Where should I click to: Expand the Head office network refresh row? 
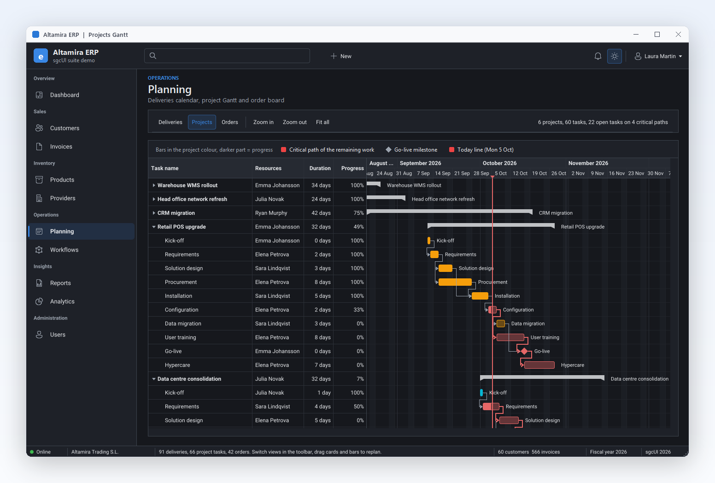154,199
